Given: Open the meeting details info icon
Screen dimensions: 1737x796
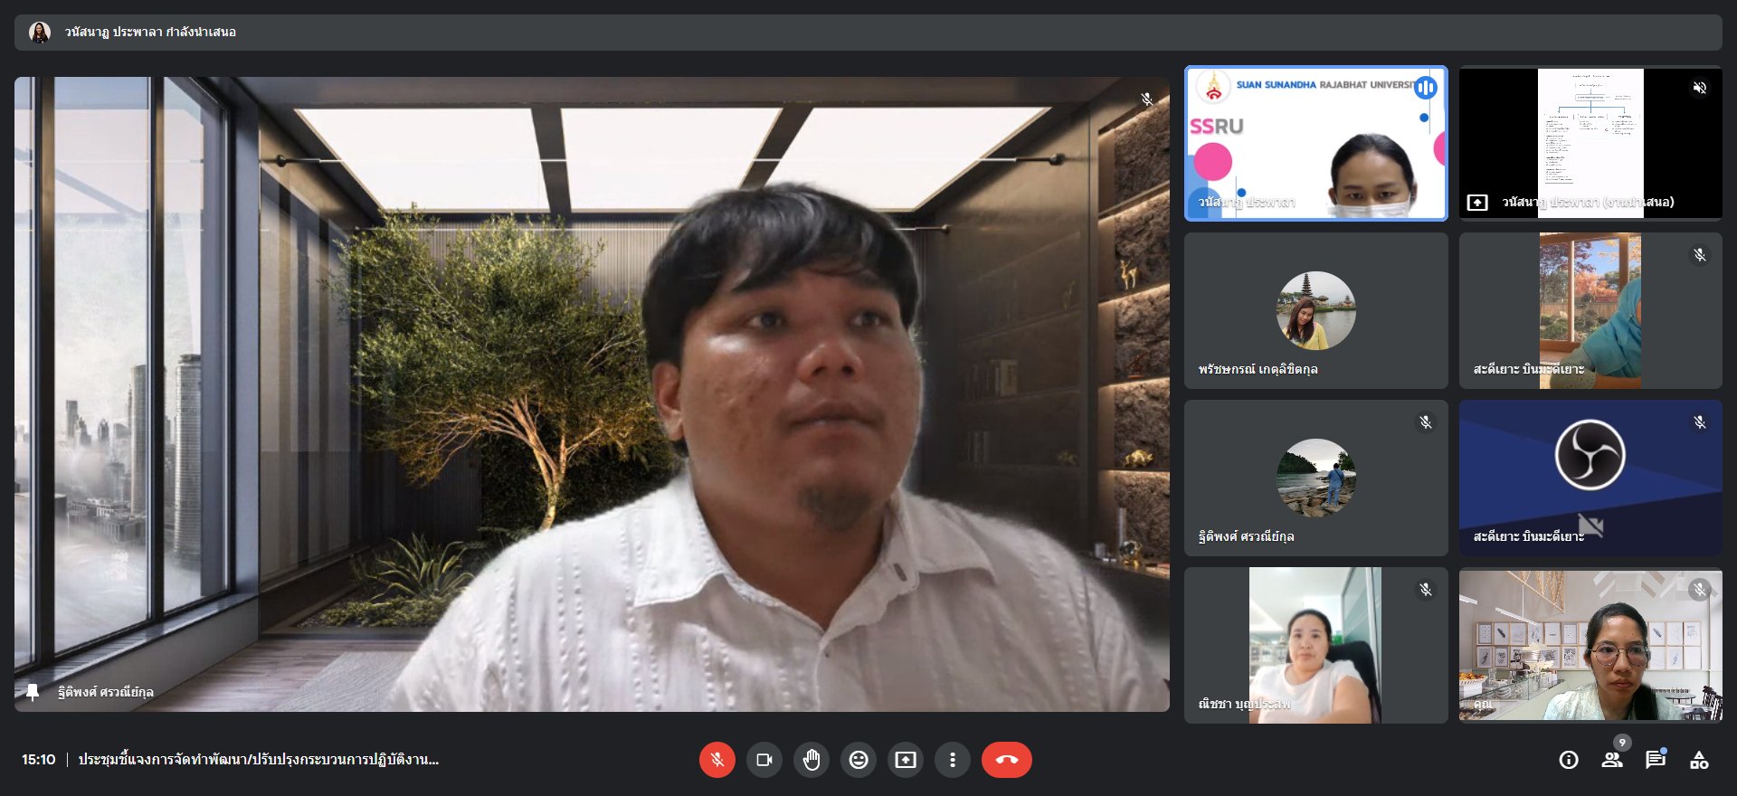Looking at the screenshot, I should point(1569,760).
